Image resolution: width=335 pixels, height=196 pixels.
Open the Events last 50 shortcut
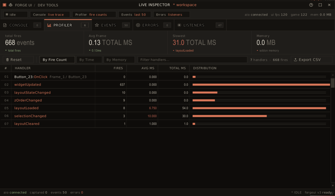[x=135, y=14]
